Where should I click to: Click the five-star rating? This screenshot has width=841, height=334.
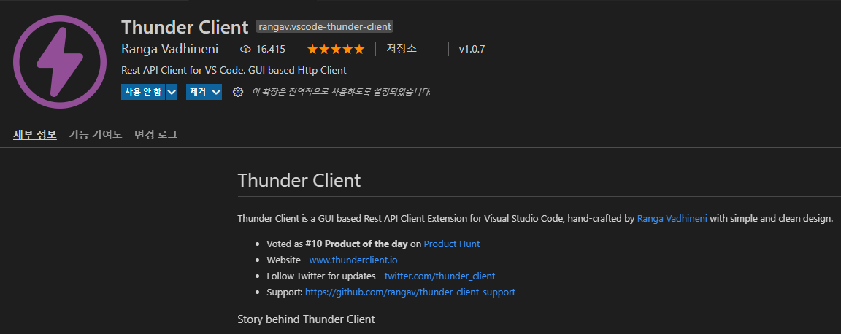pyautogui.click(x=336, y=50)
